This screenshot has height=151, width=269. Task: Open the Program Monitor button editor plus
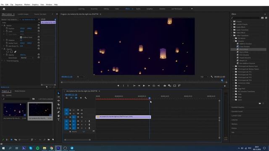click(225, 86)
